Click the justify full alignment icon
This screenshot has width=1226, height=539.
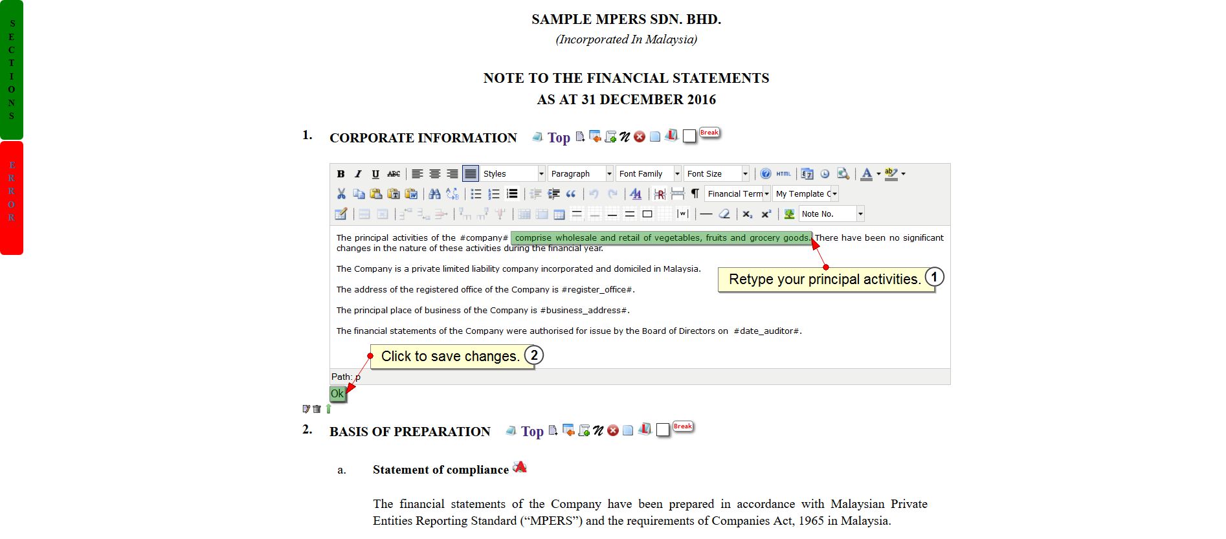tap(470, 174)
